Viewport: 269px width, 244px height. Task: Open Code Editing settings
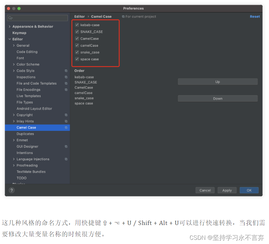27,52
